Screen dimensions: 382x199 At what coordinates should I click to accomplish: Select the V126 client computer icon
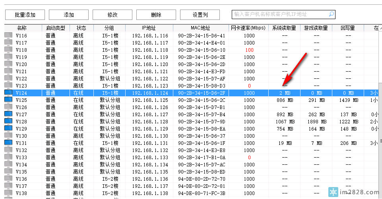coord(8,107)
